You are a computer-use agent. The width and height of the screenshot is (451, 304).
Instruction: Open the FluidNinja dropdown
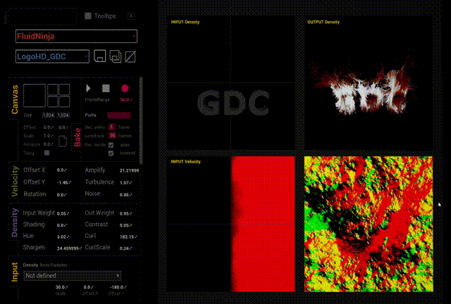(75, 36)
